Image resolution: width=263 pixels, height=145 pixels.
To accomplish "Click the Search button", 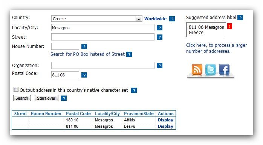I will pyautogui.click(x=22, y=98).
